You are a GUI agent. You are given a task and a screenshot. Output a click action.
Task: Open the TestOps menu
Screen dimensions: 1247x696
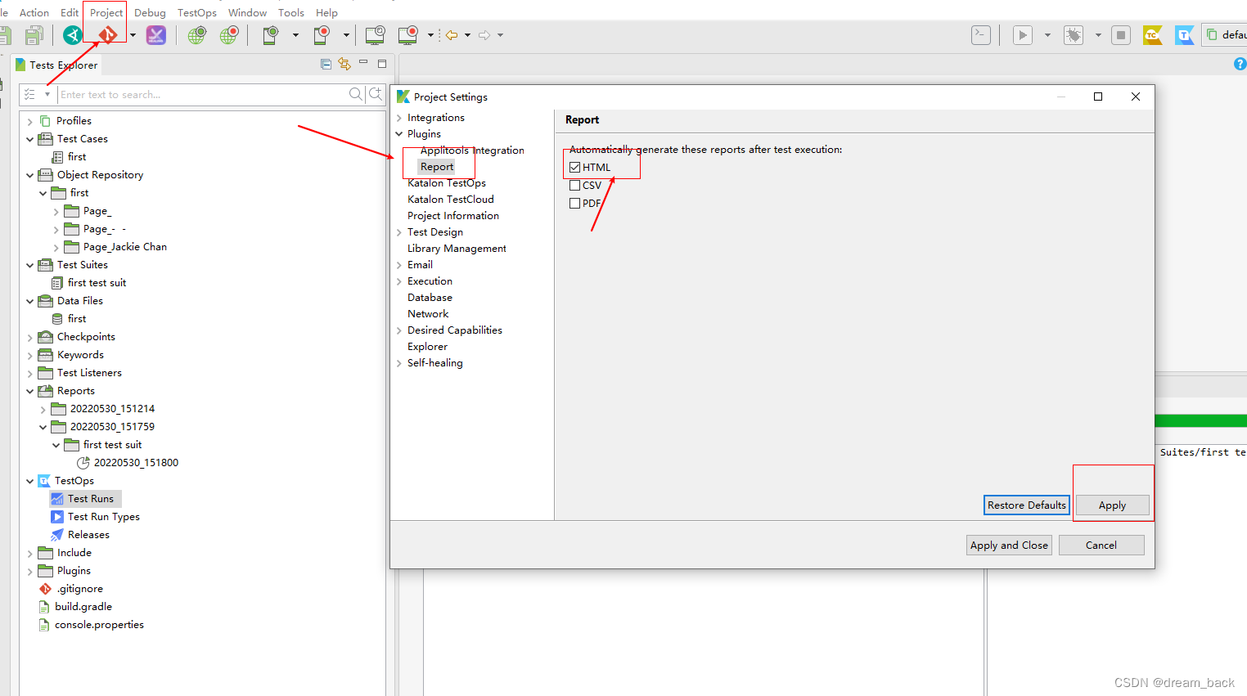(x=197, y=12)
